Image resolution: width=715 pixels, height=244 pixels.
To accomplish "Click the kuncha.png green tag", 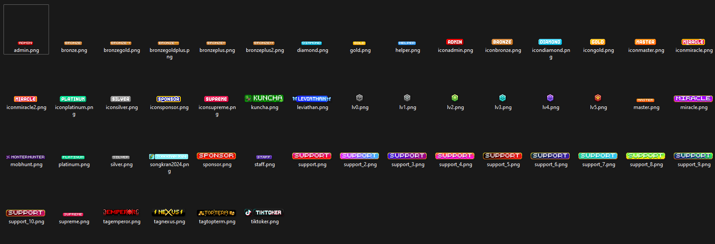I will [264, 98].
